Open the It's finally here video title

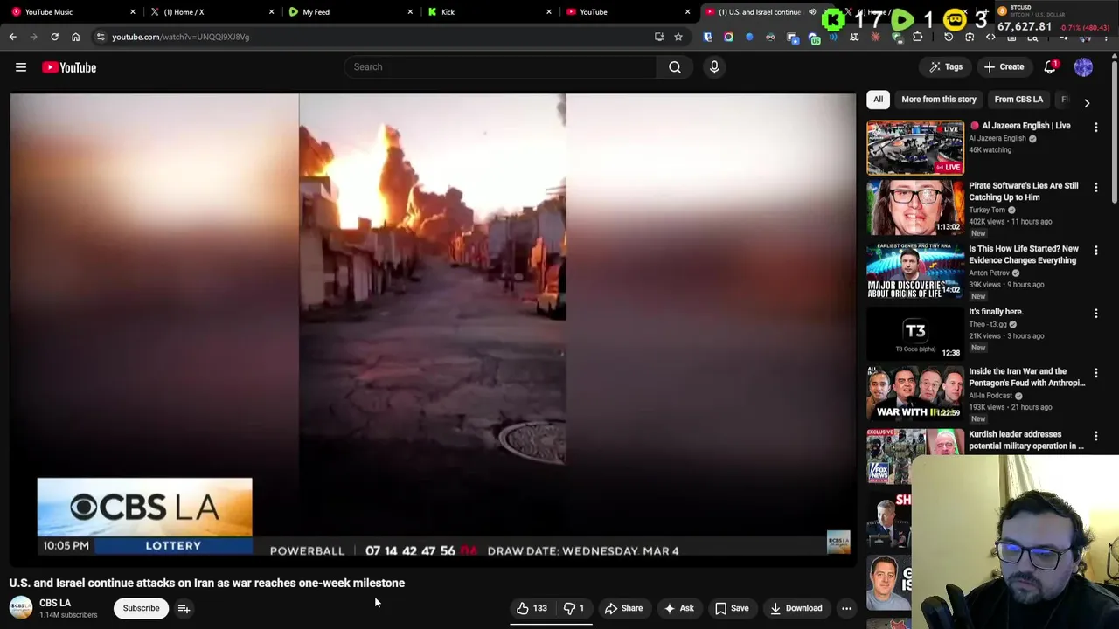tap(996, 312)
